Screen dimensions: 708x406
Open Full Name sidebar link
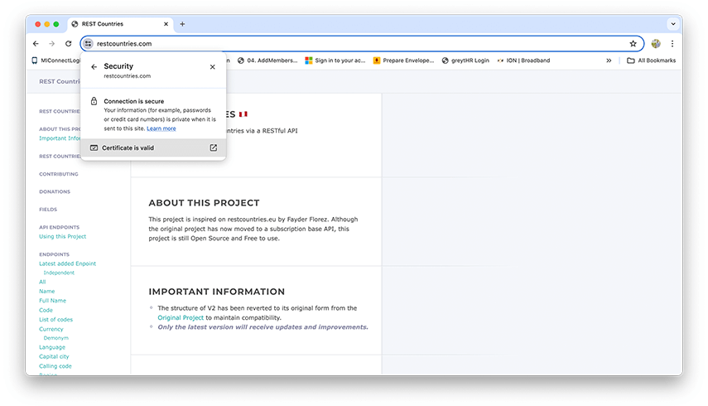click(52, 300)
